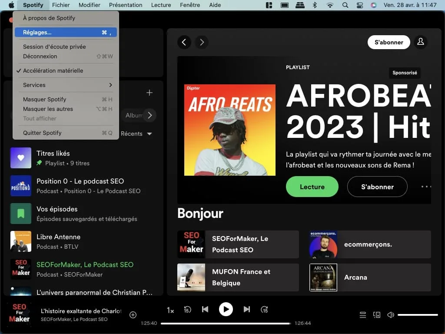Open the Fichier menu

pyautogui.click(x=61, y=5)
